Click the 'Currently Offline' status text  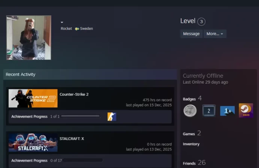203,76
